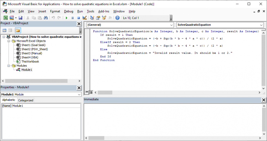The height and width of the screenshot is (141, 267).
Task: Close the Properties - Module1 pane
Action: pos(79,88)
